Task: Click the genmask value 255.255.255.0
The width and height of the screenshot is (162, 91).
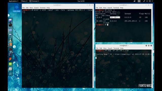Action: point(131,21)
